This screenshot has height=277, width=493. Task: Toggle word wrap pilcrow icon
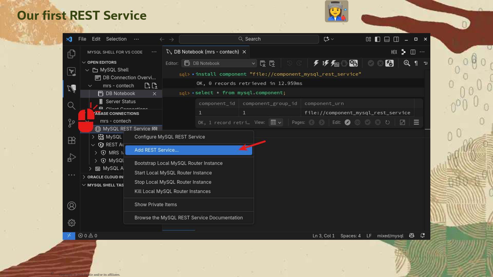[416, 63]
